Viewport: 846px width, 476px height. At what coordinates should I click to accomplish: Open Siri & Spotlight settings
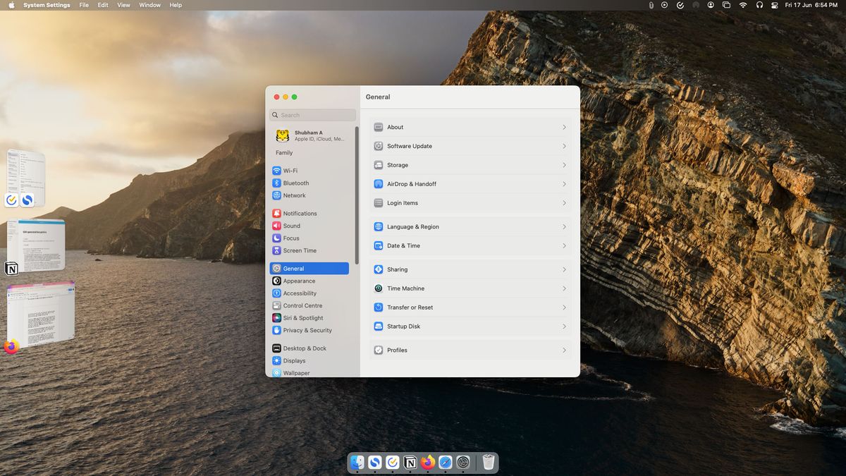click(303, 317)
